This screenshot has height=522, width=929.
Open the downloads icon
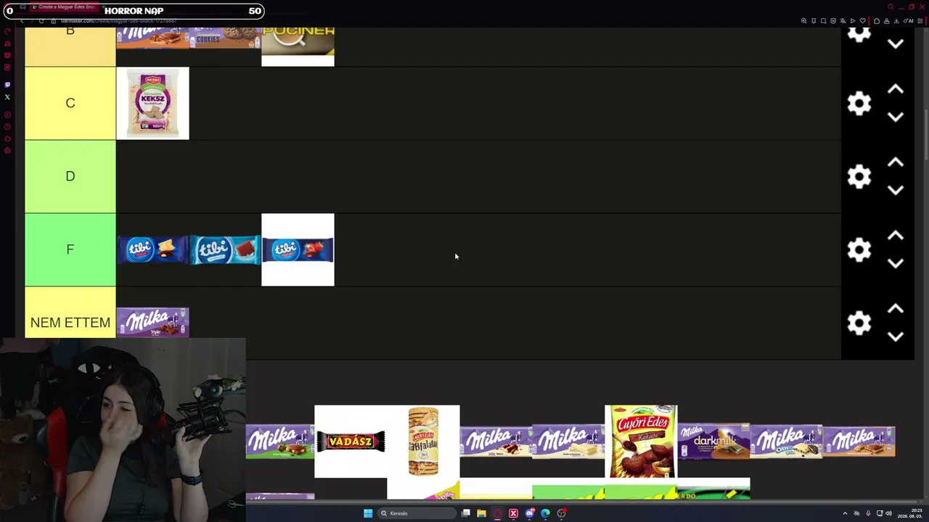point(896,21)
